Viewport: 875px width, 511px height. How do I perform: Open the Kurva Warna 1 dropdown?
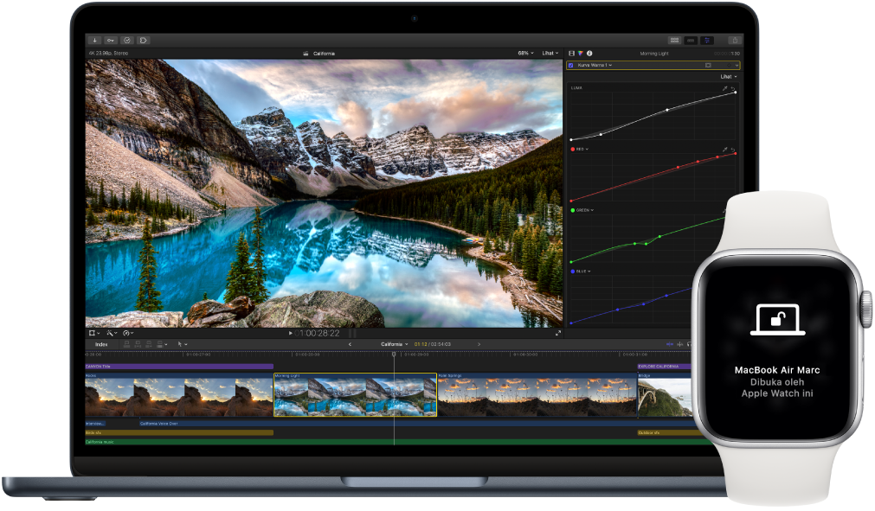click(608, 66)
